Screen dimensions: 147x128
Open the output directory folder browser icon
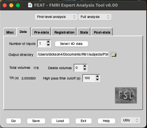(x=113, y=55)
